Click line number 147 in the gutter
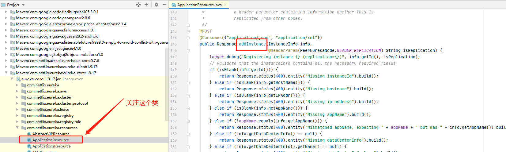Viewport: 506px width, 152px height. (173, 57)
